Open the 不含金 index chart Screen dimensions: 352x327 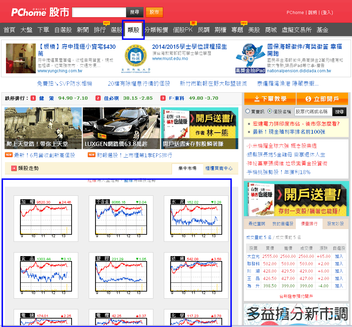pos(121,218)
